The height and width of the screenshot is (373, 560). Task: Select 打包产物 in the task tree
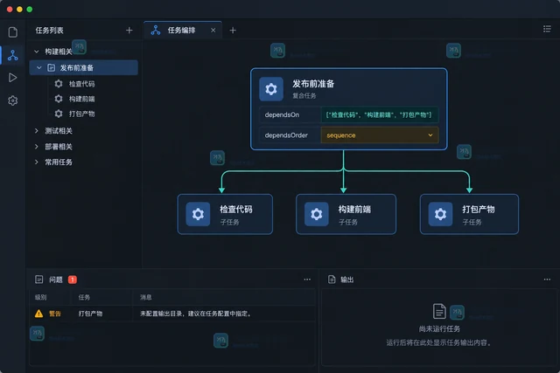pyautogui.click(x=81, y=114)
